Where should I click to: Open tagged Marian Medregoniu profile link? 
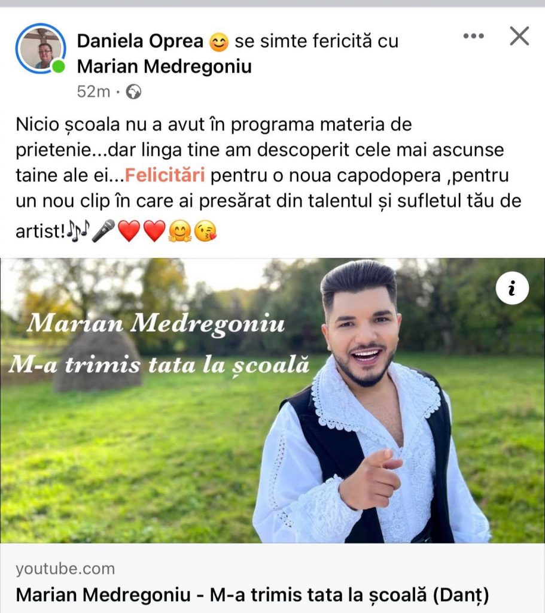164,66
